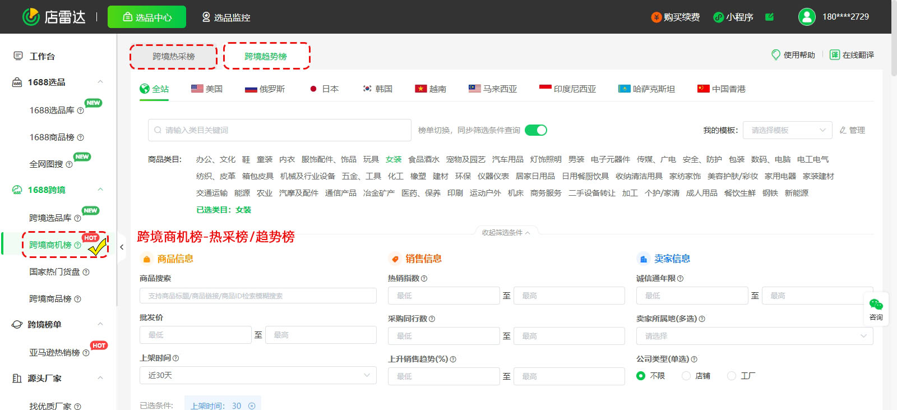This screenshot has width=897, height=410.
Task: Click help icon next to 上架时间
Action: pyautogui.click(x=175, y=358)
